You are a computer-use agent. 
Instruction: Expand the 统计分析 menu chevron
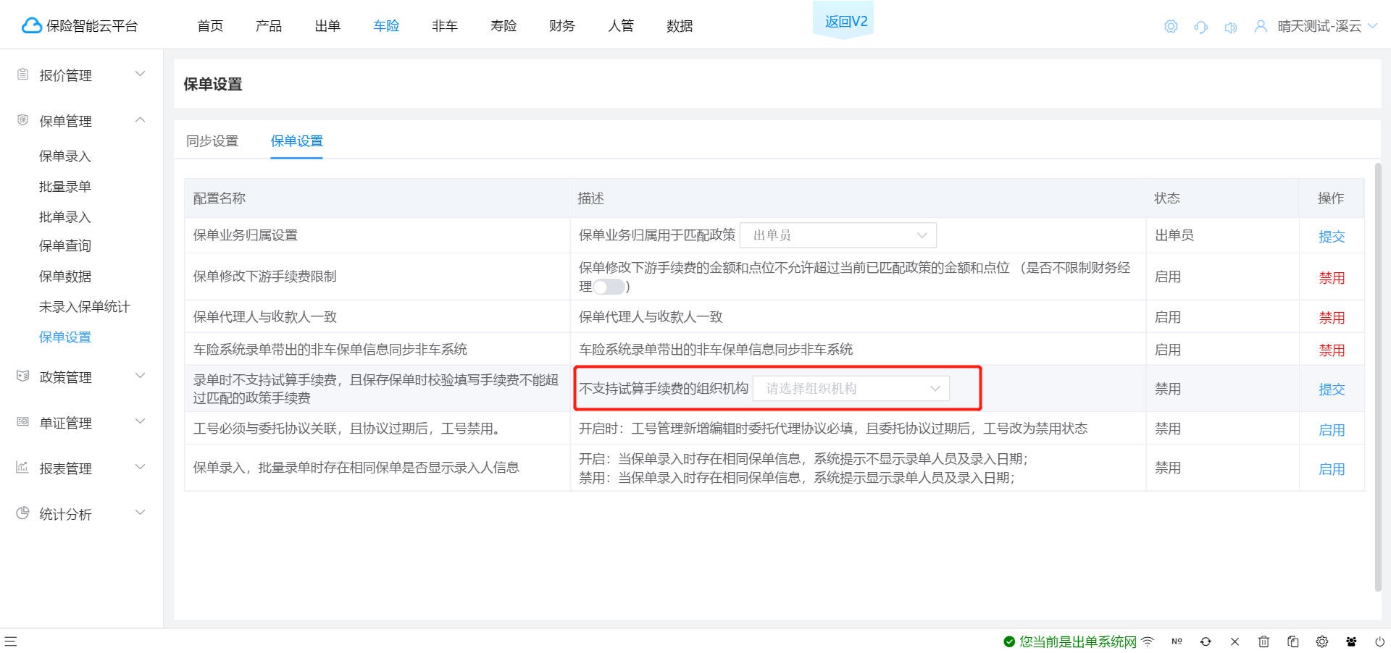(141, 513)
